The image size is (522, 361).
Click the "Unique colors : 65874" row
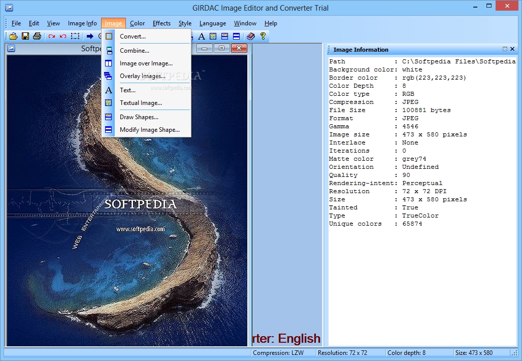[376, 224]
